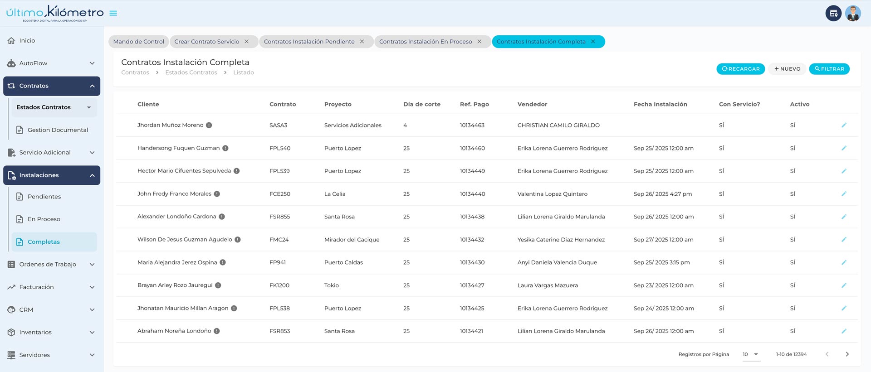Open the user profile avatar

pyautogui.click(x=853, y=13)
